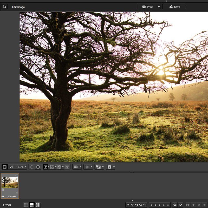
Task: Jump to the first image in filmstrip
Action: click(x=188, y=205)
